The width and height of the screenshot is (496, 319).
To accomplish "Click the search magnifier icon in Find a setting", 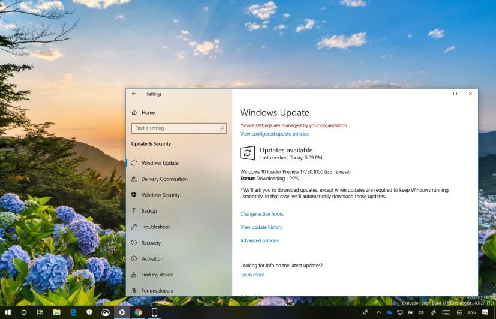I will coord(222,128).
